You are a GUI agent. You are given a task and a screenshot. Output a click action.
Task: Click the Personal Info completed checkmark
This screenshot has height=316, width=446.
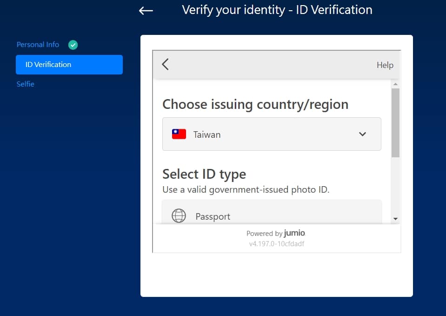point(73,45)
